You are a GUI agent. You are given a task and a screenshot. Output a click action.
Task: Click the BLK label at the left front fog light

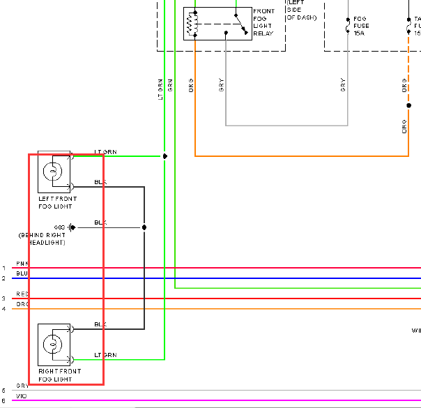100,182
